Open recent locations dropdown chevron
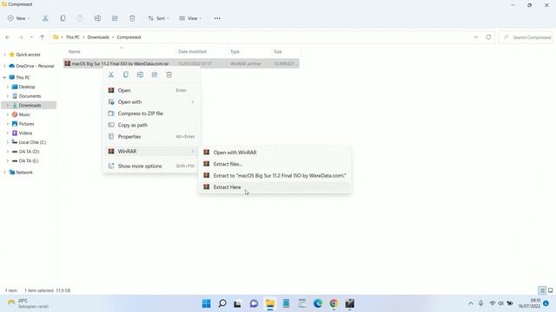The image size is (556, 312). (x=31, y=37)
